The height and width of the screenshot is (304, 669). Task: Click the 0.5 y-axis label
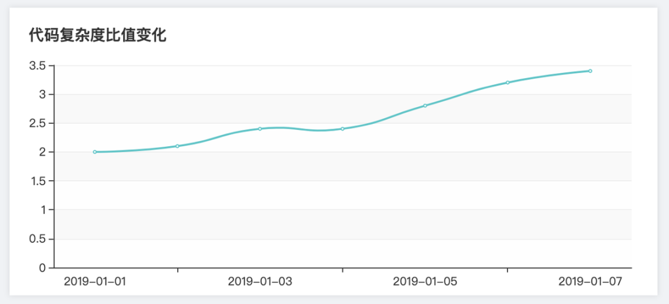tap(38, 239)
